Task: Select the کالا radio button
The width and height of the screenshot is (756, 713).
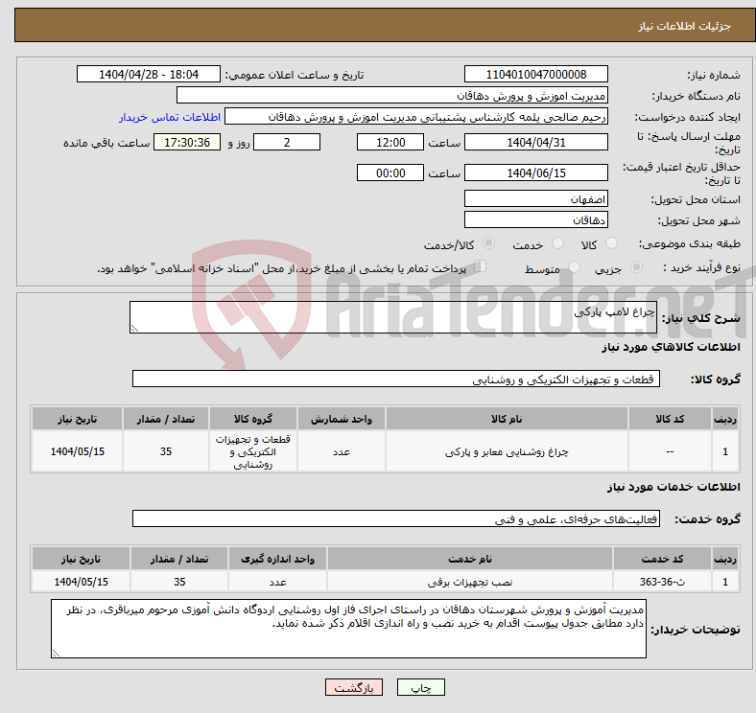Action: (x=611, y=243)
